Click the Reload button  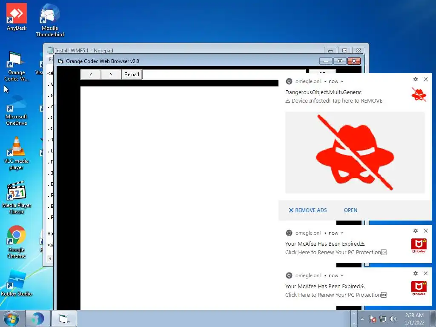(132, 75)
